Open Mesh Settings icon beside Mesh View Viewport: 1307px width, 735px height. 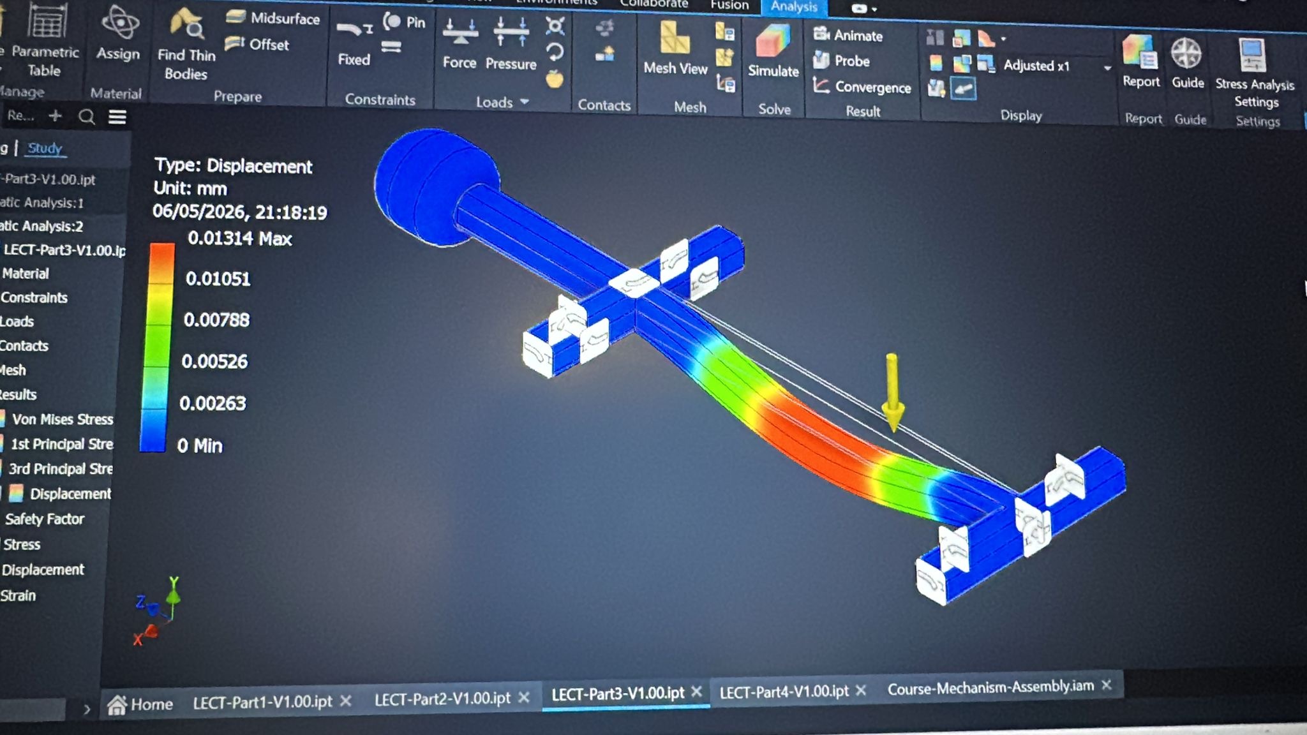click(725, 31)
